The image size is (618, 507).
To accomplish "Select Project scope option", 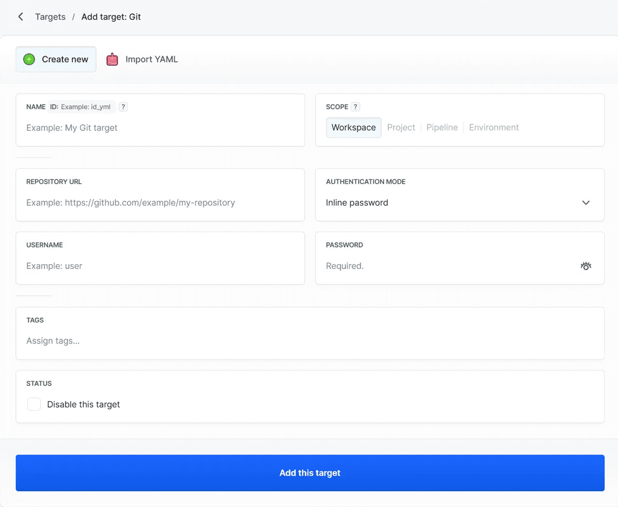I will 401,128.
